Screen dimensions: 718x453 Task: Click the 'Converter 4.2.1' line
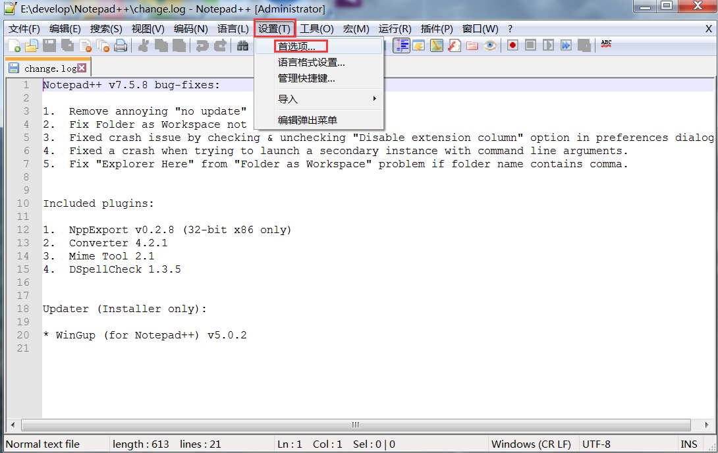tap(118, 243)
